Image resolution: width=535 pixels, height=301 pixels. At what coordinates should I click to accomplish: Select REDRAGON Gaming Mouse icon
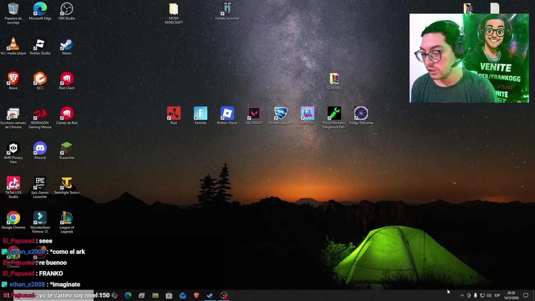click(x=40, y=118)
